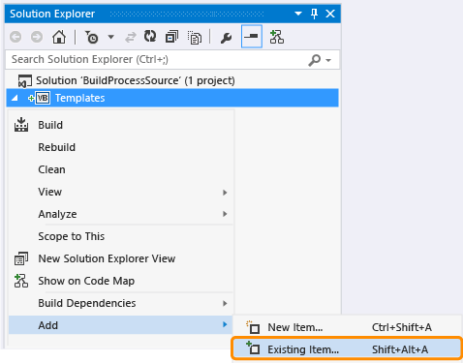Click the Back navigation arrow in toolbar

point(15,37)
